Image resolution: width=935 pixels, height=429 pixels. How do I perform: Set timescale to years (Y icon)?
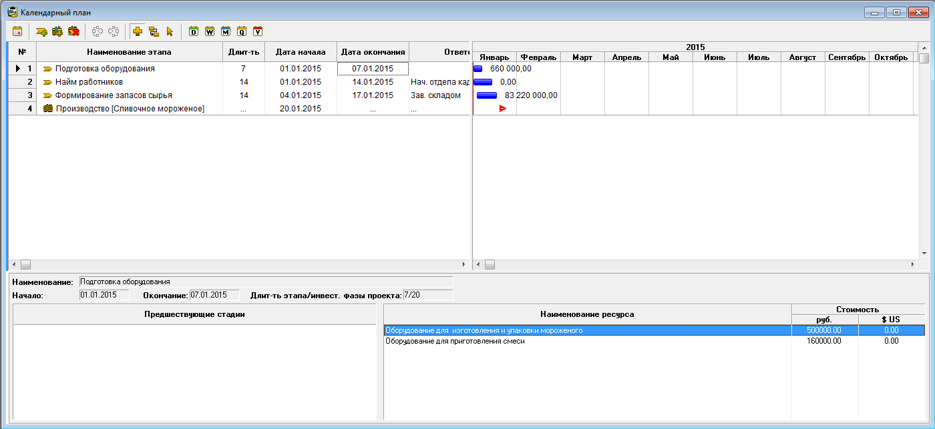(x=258, y=31)
